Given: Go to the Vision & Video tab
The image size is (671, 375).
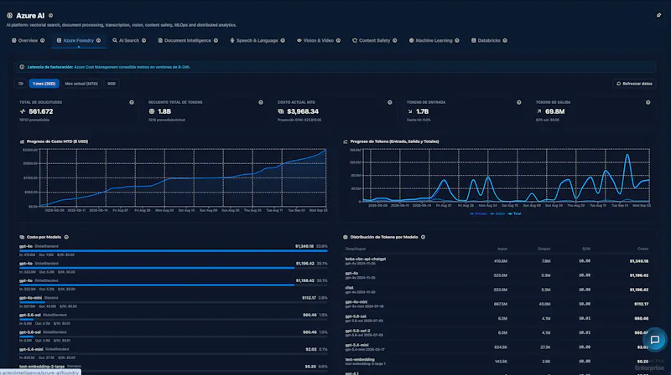Looking at the screenshot, I should [318, 40].
